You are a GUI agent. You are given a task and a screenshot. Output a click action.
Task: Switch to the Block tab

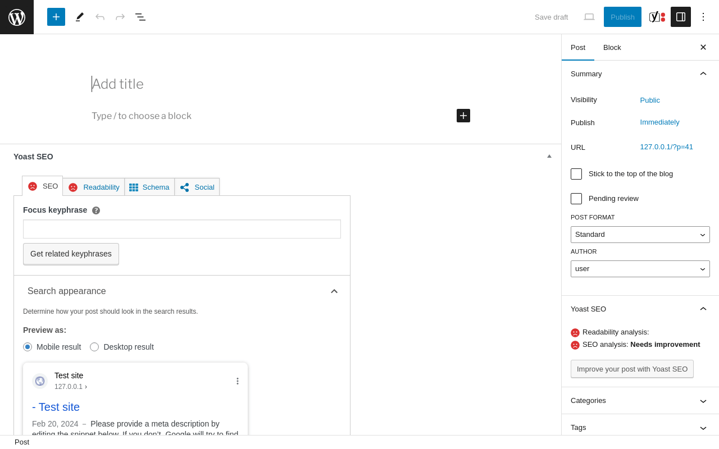[x=612, y=47]
